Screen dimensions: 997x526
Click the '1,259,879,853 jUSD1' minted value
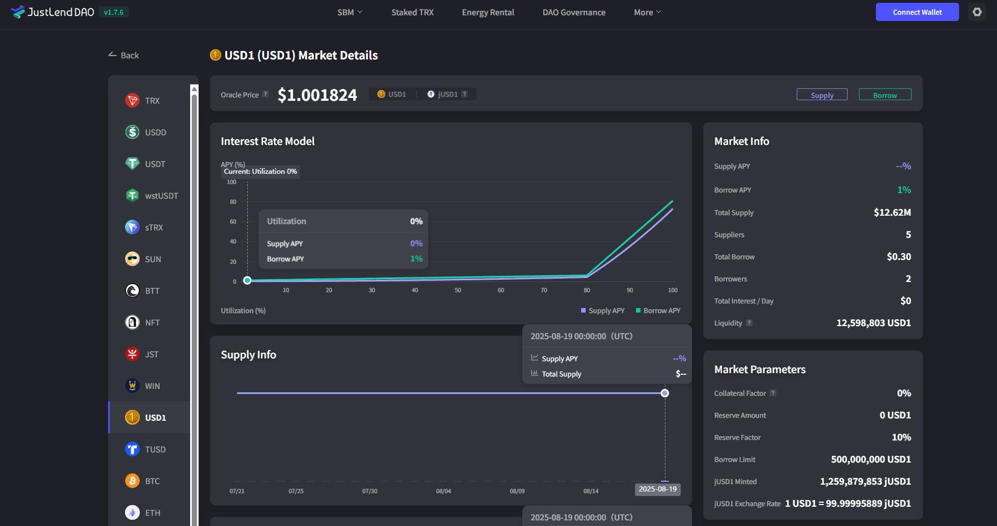pos(866,481)
